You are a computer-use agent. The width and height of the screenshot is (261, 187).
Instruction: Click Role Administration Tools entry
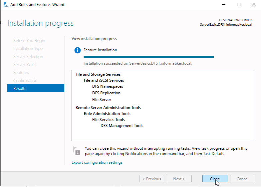107,114
